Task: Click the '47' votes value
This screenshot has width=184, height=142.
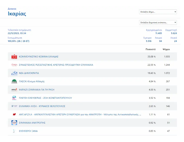Action: [x=168, y=131]
